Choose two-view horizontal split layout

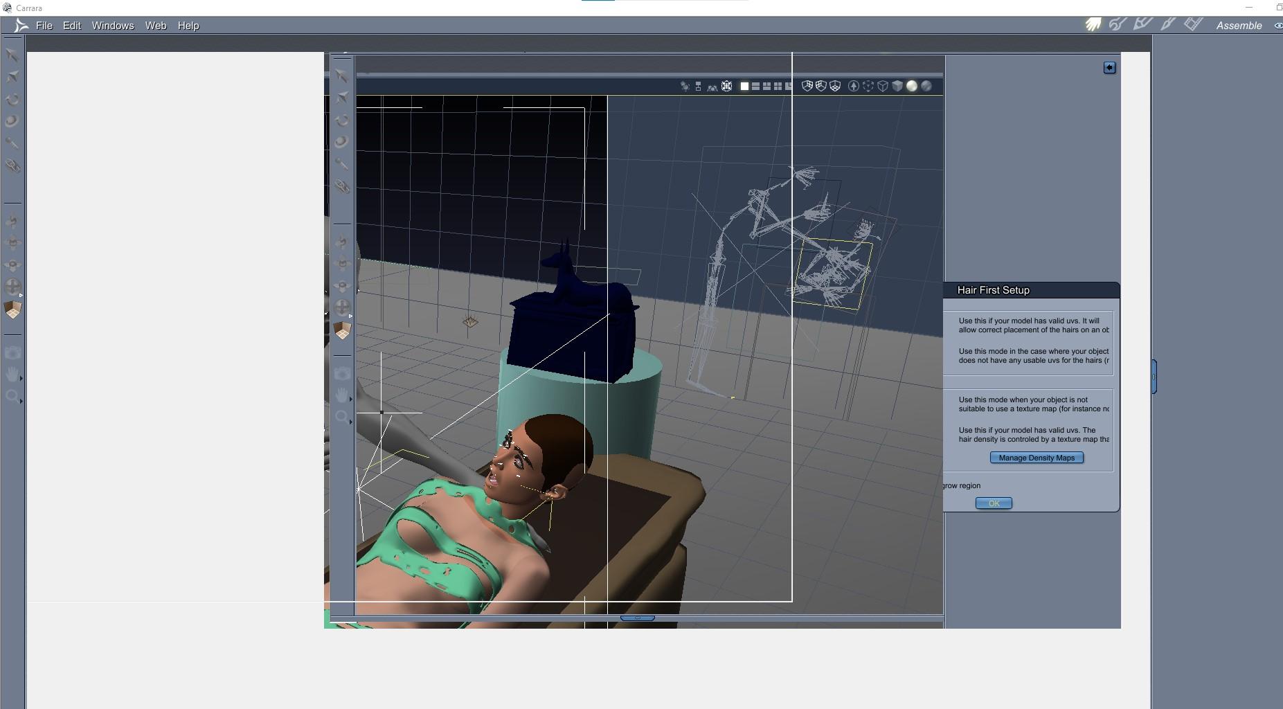tap(755, 86)
